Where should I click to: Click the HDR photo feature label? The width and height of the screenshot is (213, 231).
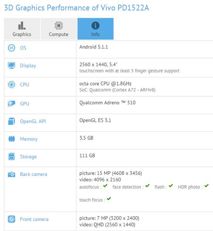point(190,187)
